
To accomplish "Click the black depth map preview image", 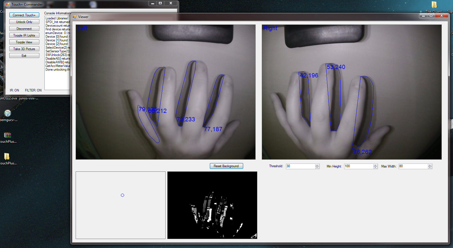I will click(212, 205).
